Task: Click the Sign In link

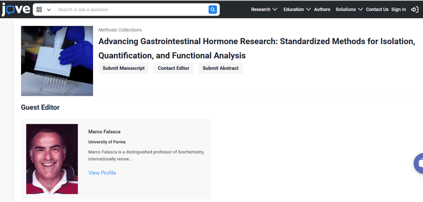Action: pos(399,10)
